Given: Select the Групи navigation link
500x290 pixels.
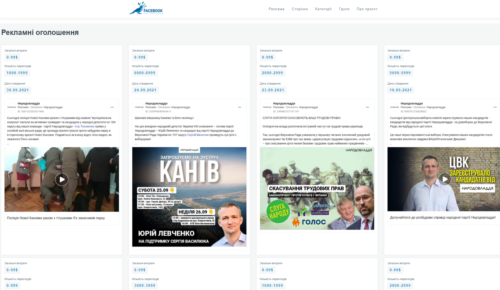Looking at the screenshot, I should click(344, 9).
